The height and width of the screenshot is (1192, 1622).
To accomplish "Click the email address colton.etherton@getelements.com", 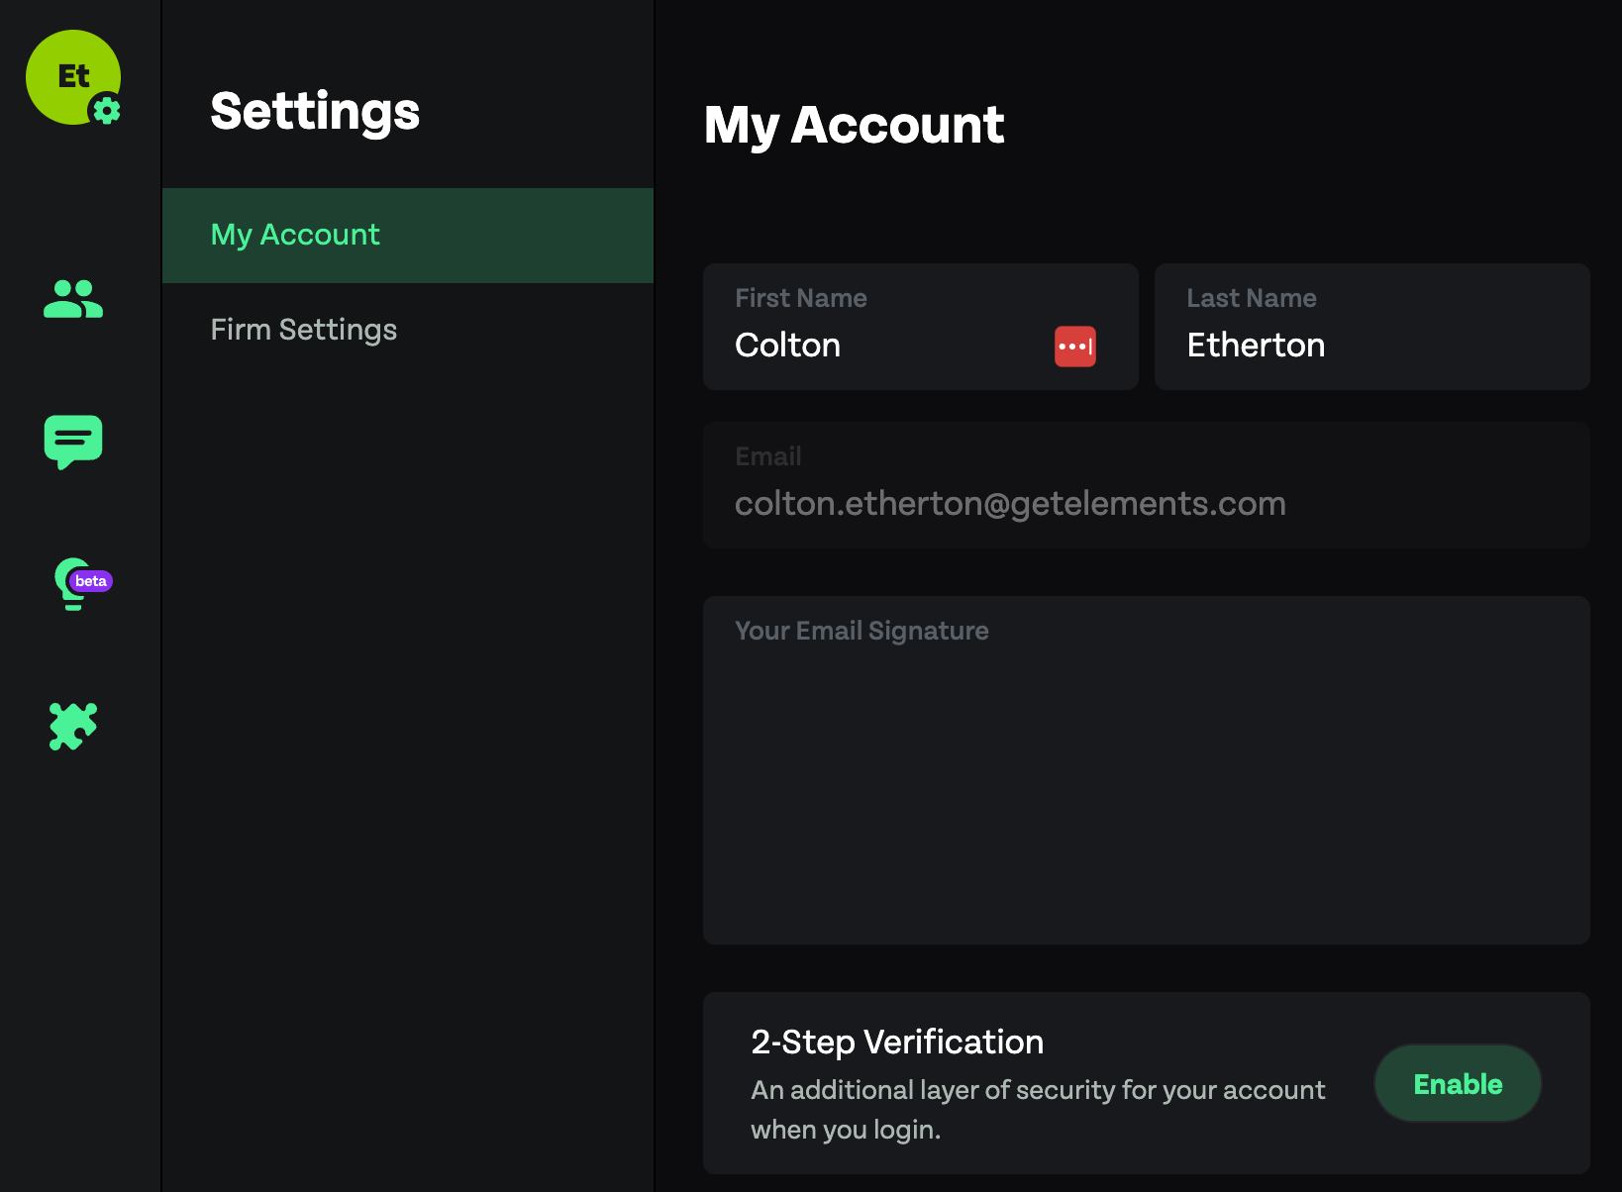I will (x=1010, y=503).
